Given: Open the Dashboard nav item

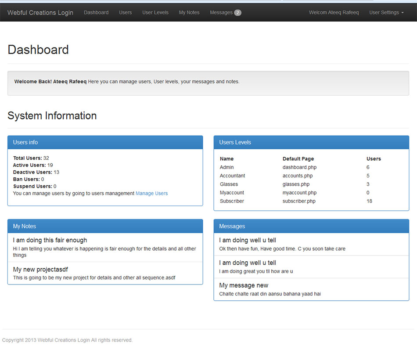Looking at the screenshot, I should [96, 13].
